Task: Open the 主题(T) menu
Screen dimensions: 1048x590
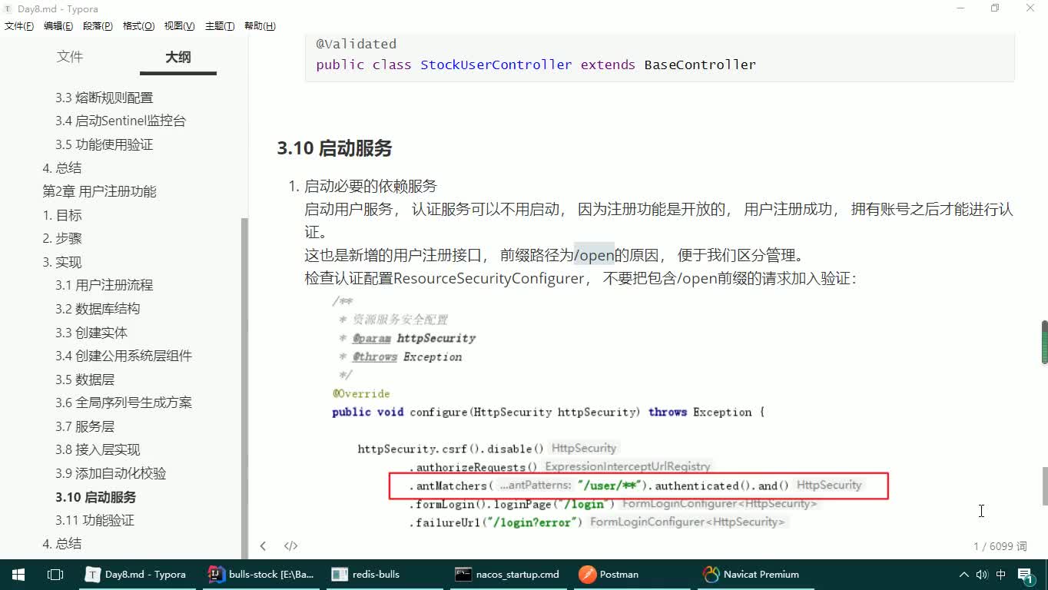Action: [x=220, y=26]
